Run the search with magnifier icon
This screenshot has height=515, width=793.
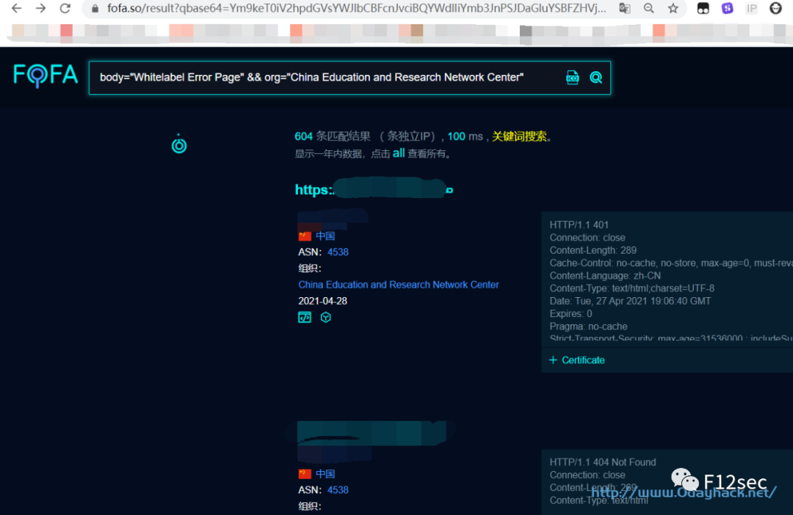595,77
